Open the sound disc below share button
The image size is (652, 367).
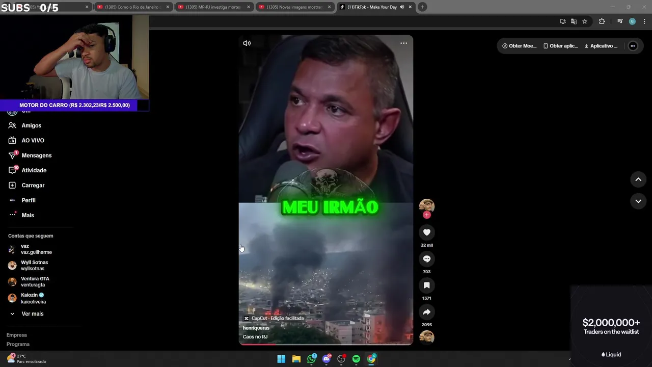coord(427,337)
